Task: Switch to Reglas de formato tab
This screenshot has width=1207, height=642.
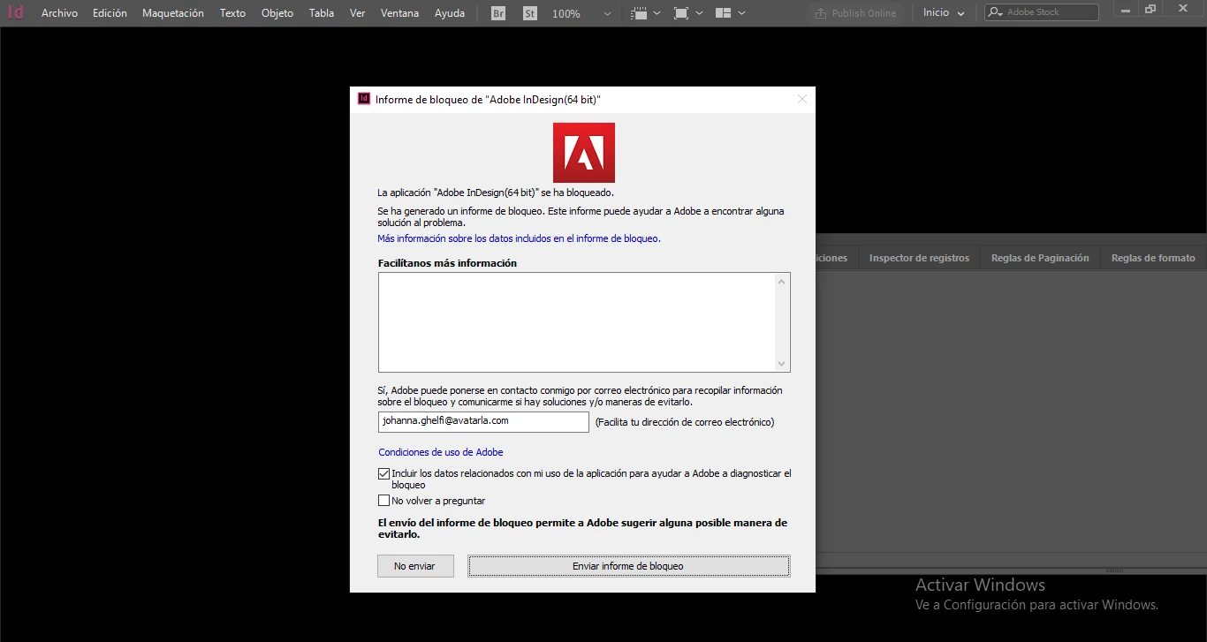Action: 1153,258
